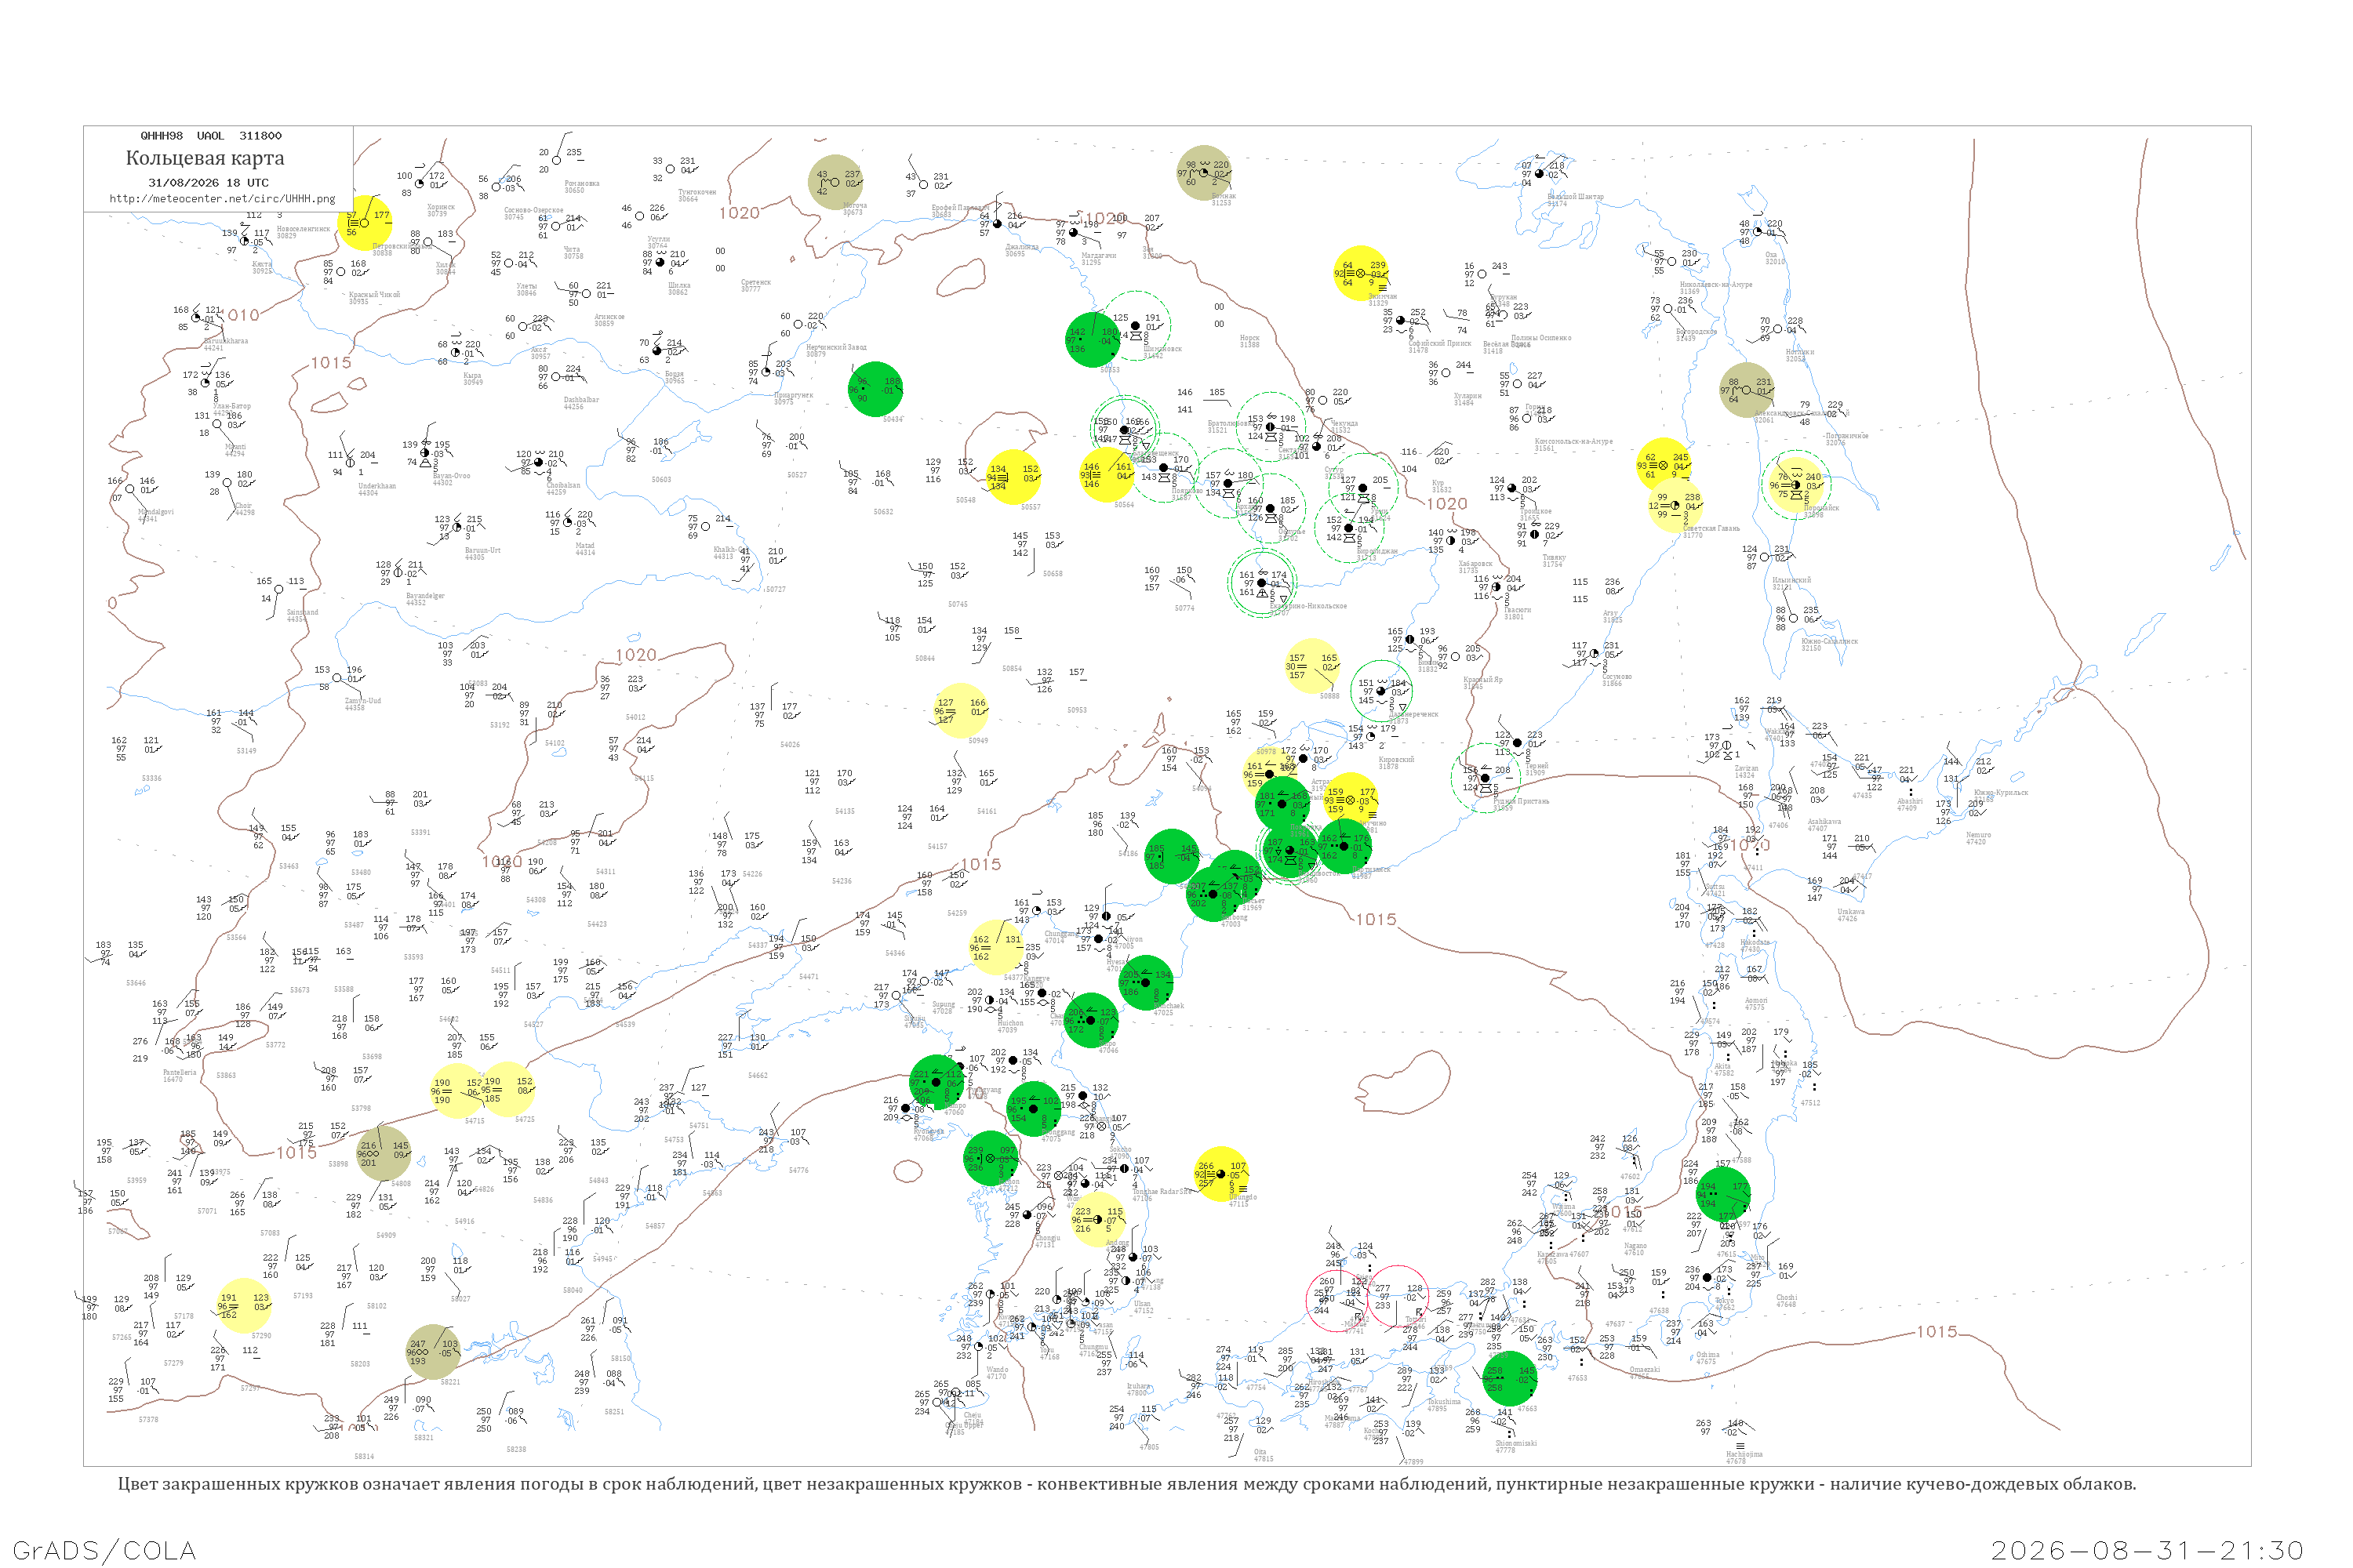2353x1568 pixels.
Task: Click the legend text below the map
Action: 1126,1484
